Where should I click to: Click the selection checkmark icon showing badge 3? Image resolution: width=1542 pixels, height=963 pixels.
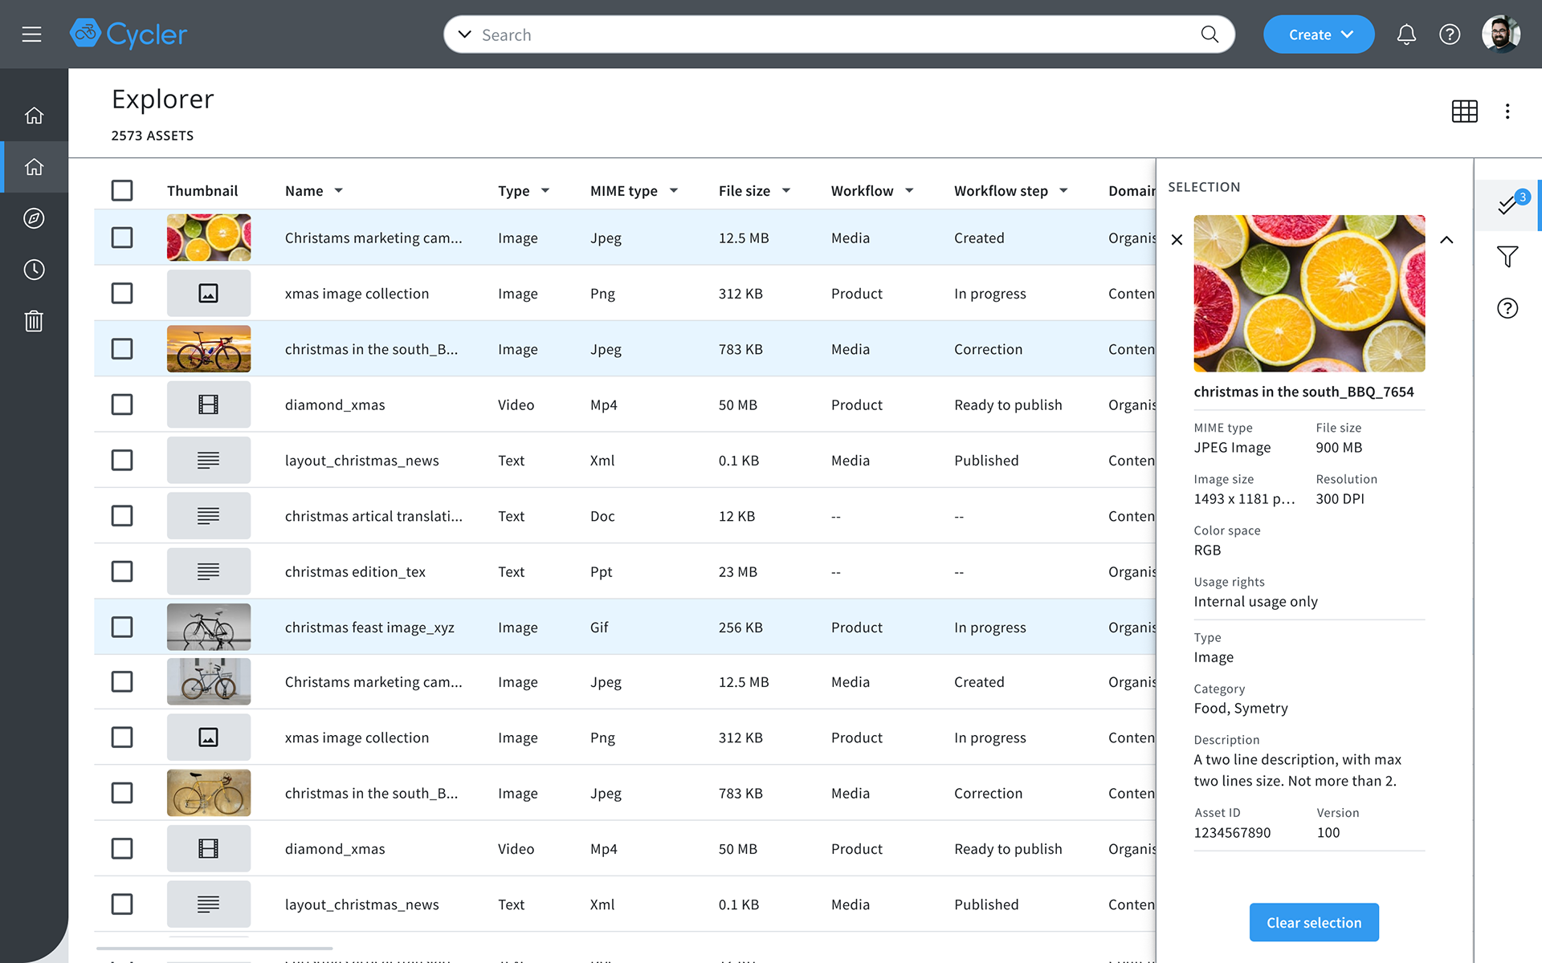pyautogui.click(x=1507, y=205)
